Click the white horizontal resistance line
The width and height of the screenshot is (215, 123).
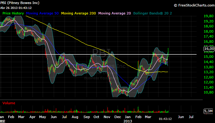98,54
